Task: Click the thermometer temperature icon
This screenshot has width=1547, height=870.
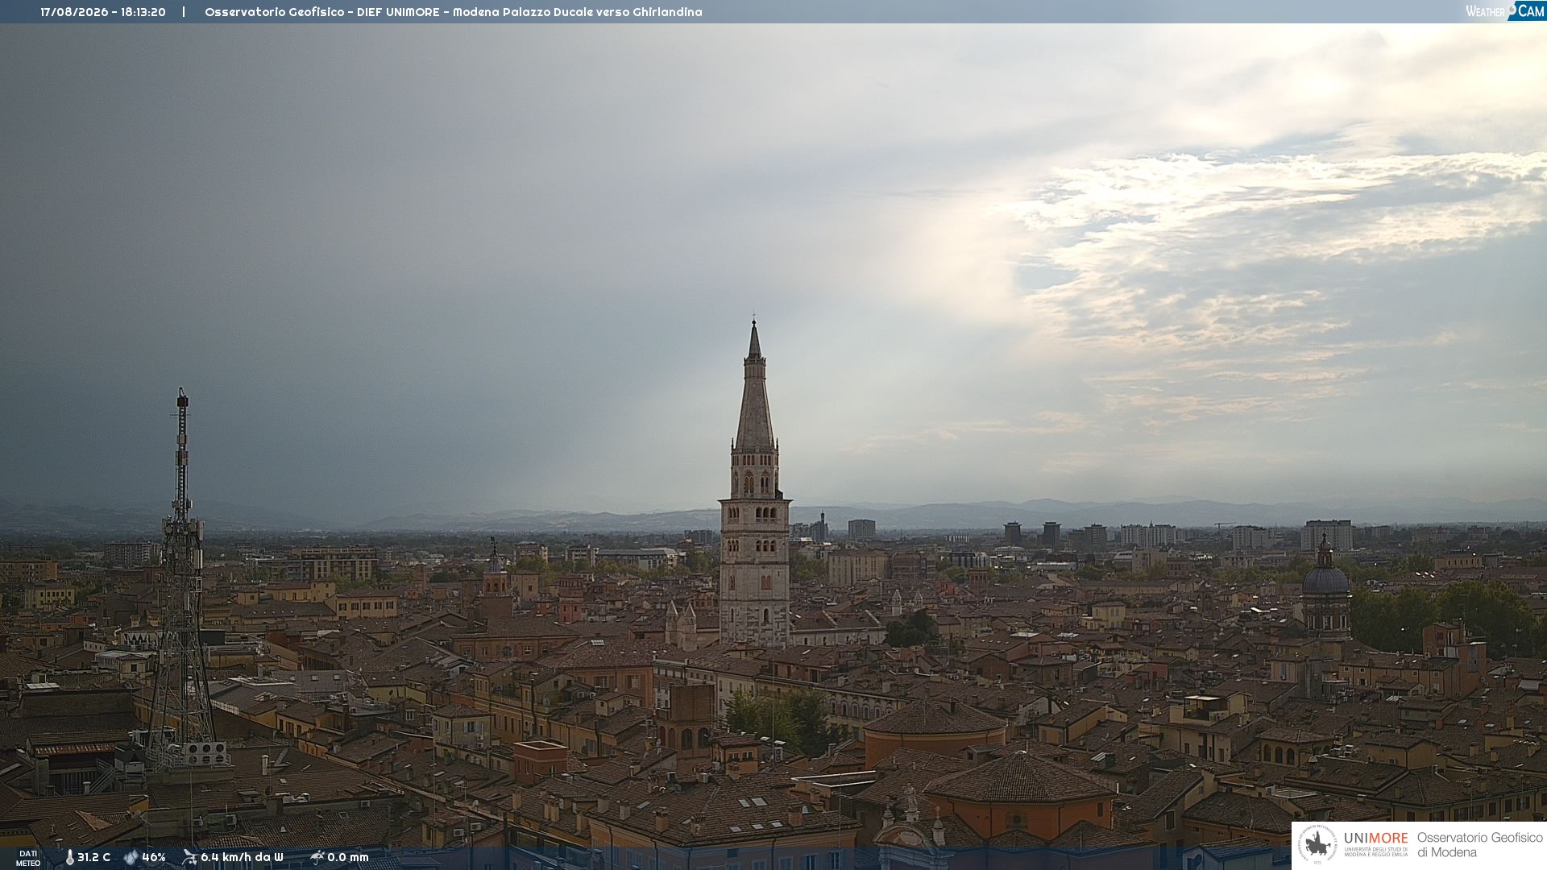Action: [x=69, y=857]
